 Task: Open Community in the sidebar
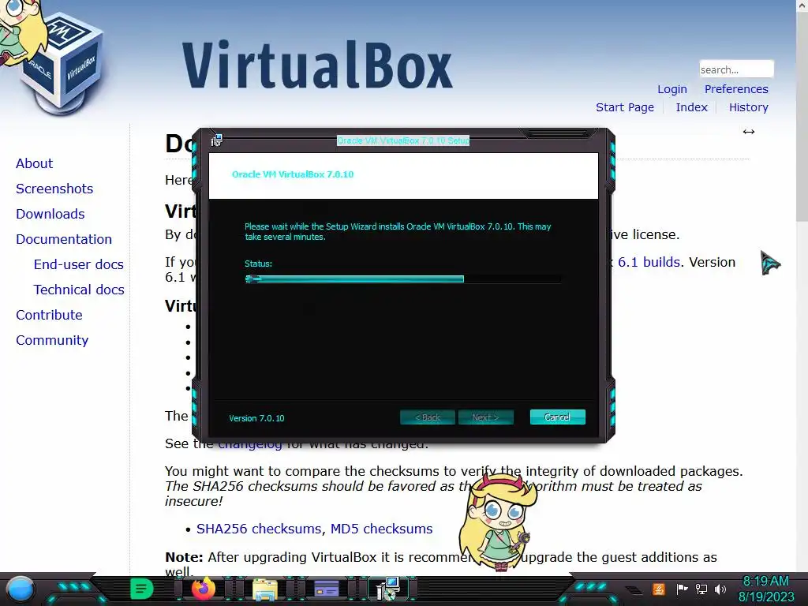point(52,340)
